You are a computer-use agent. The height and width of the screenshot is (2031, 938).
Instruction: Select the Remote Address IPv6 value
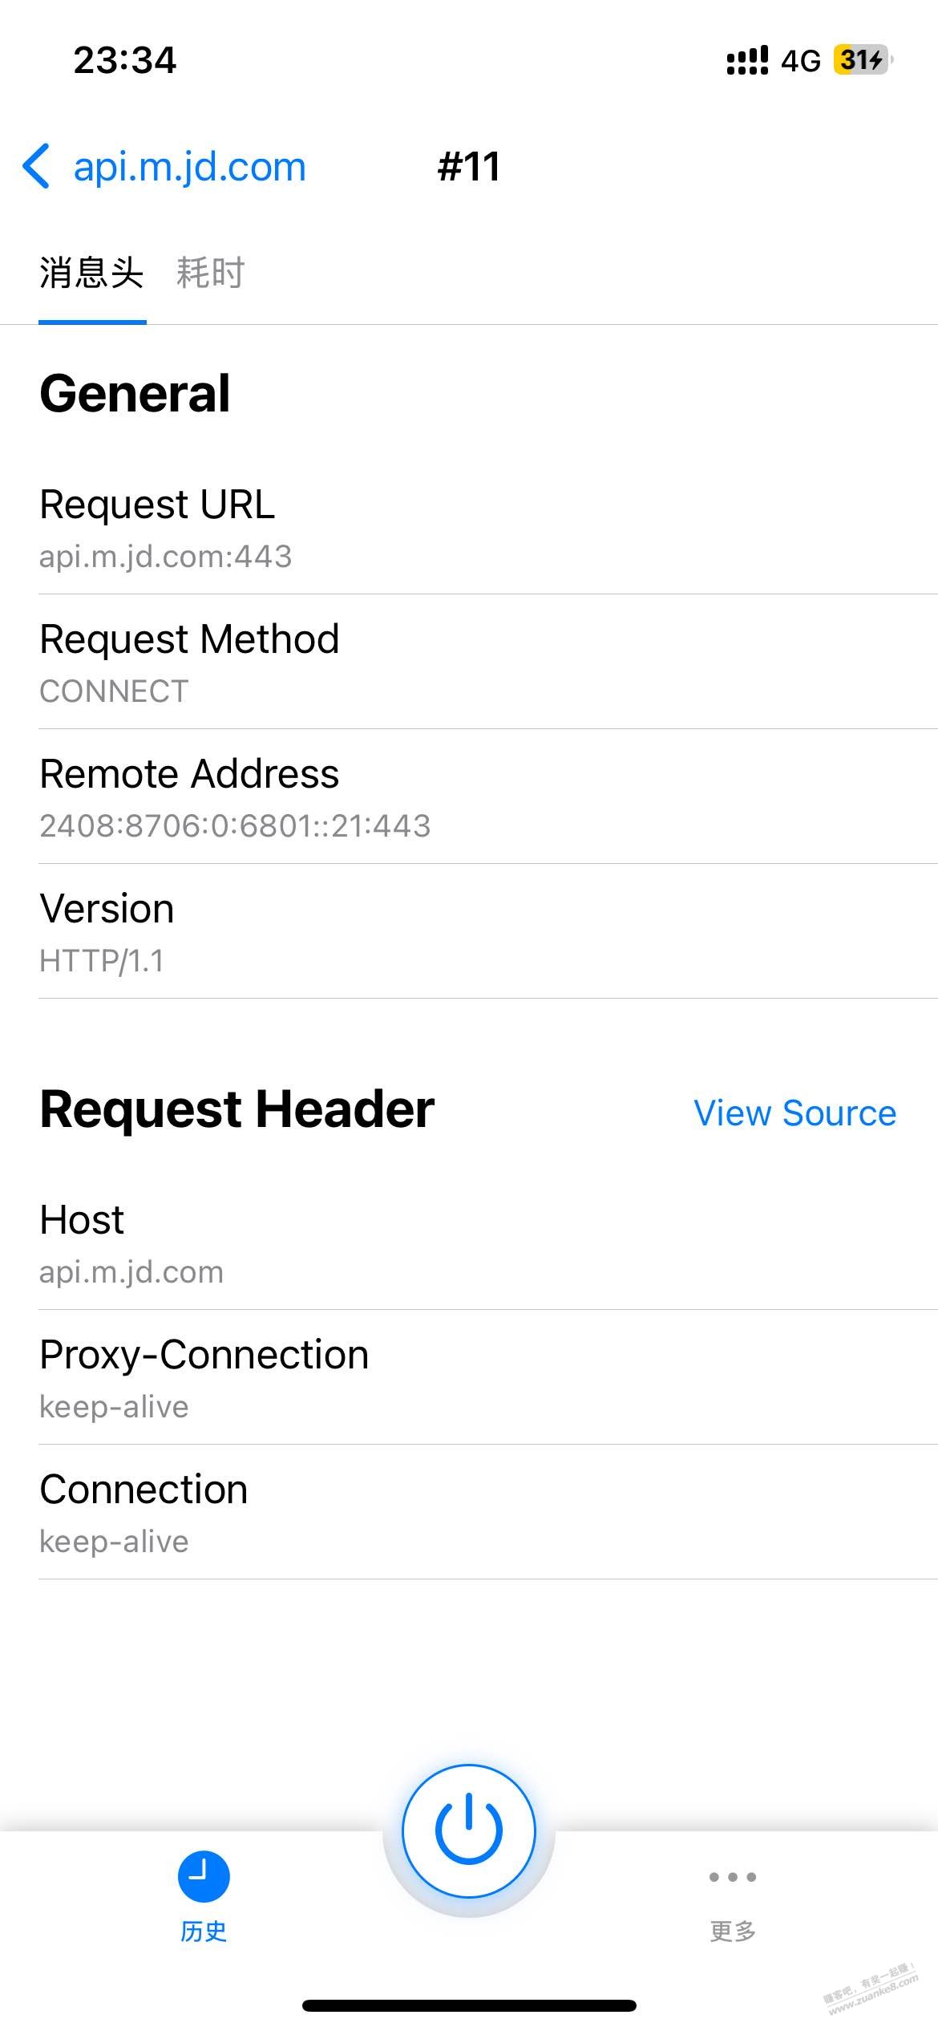tap(235, 826)
